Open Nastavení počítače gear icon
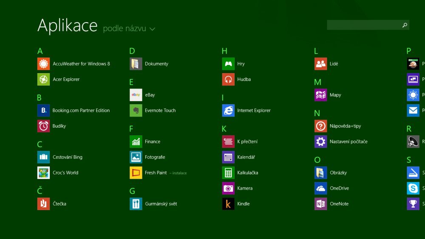Screen dimensions: 425x239 tap(320, 142)
